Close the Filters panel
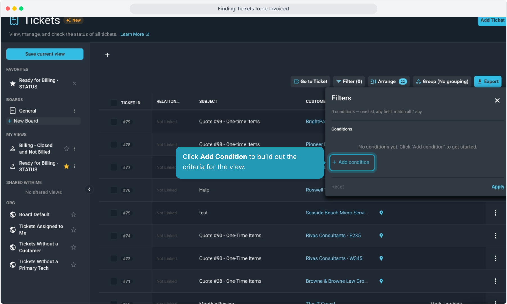This screenshot has height=304, width=507. pyautogui.click(x=497, y=100)
